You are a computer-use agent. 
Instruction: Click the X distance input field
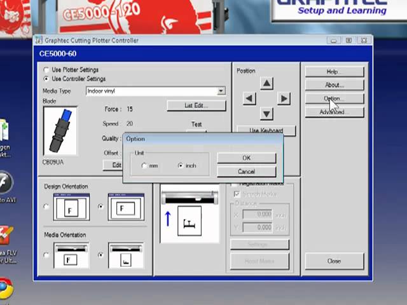pos(257,214)
